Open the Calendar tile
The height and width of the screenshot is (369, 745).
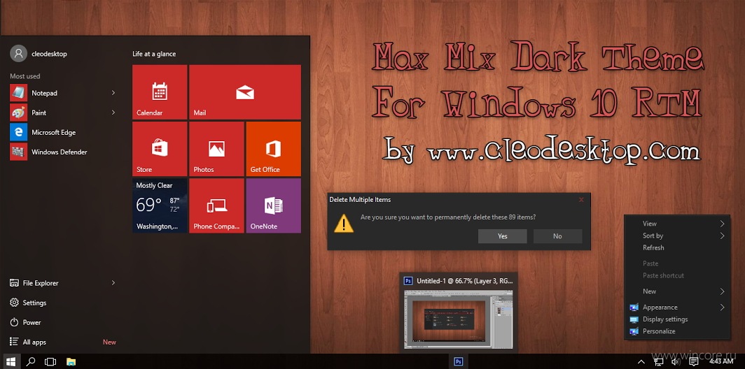click(160, 92)
